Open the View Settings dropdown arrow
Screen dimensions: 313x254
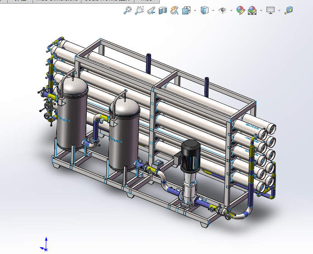pos(279,10)
